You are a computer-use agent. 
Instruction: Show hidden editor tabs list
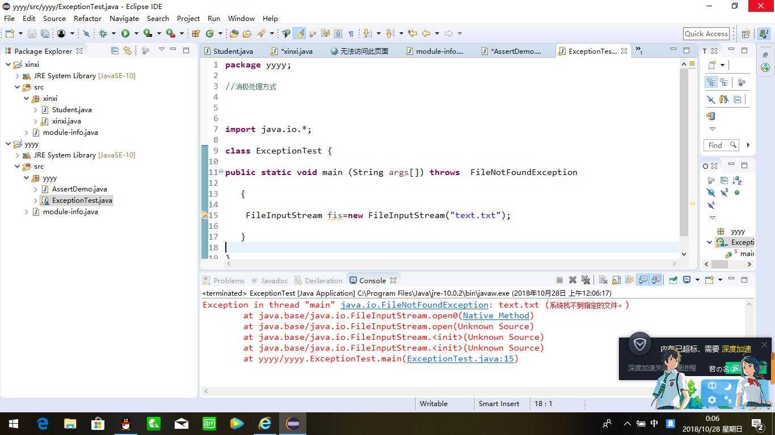[639, 51]
